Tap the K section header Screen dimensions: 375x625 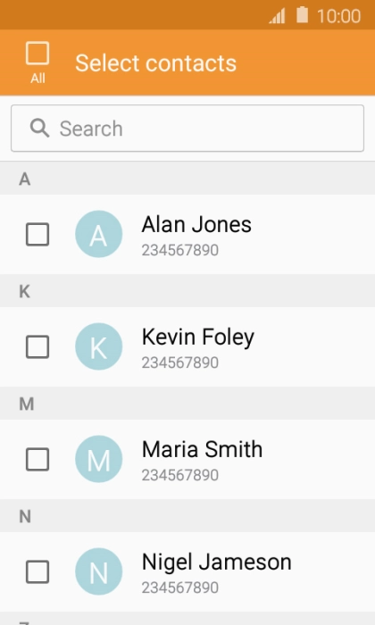point(187,291)
